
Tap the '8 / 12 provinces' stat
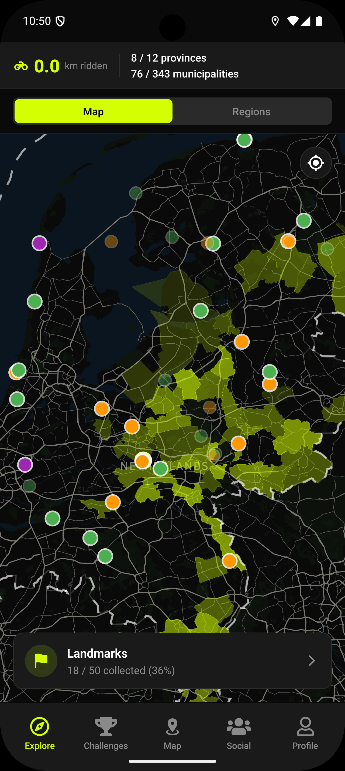point(168,58)
